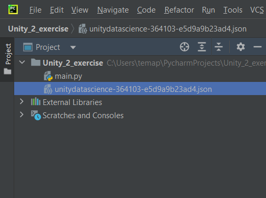
Task: Click the PyCharm logo icon
Action: coord(13,9)
